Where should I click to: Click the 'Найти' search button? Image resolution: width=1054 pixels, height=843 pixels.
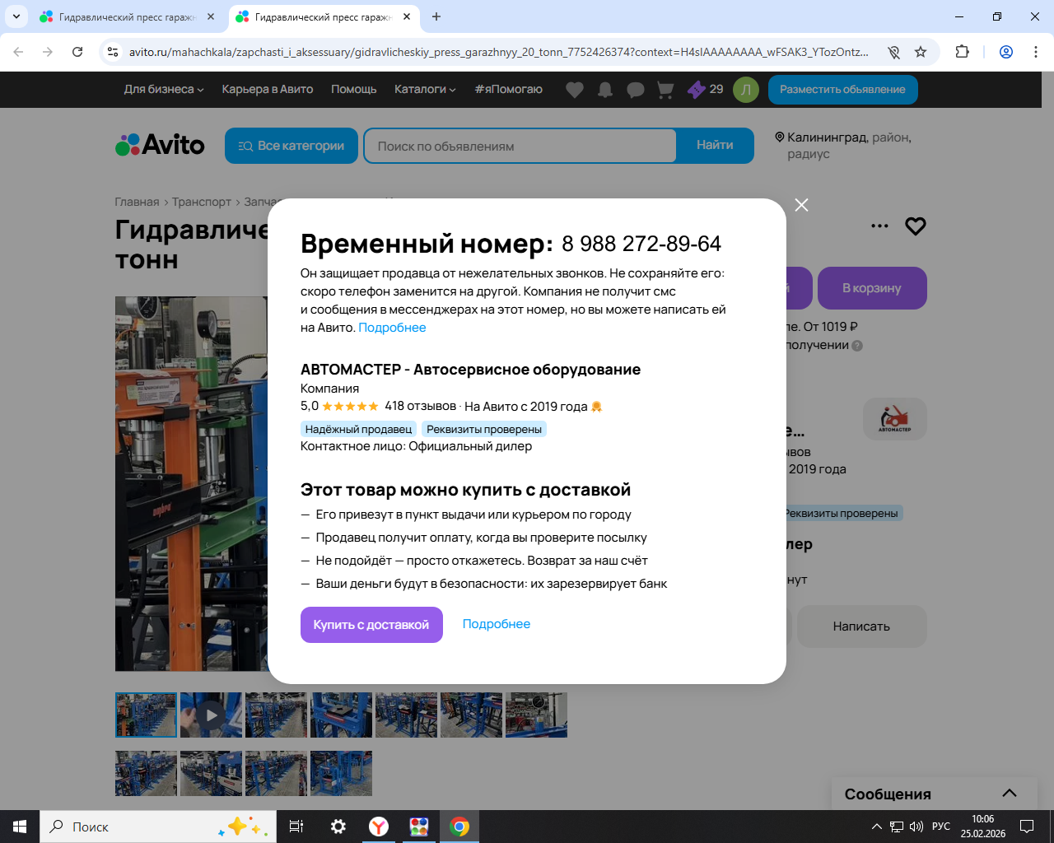coord(715,146)
